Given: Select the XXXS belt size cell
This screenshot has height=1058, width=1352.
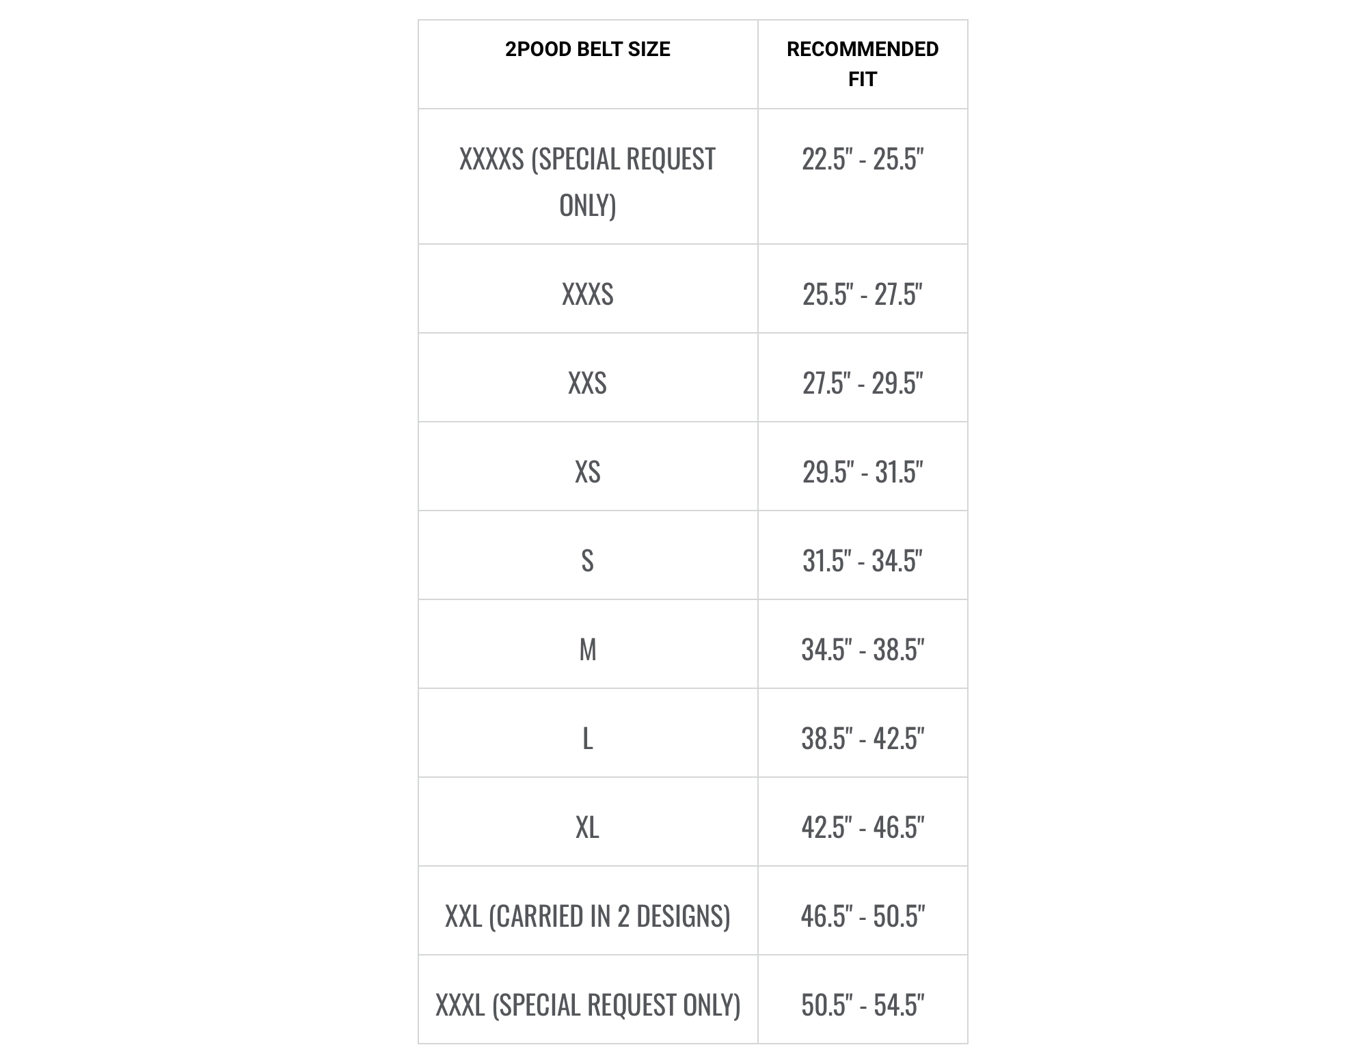Looking at the screenshot, I should tap(588, 288).
